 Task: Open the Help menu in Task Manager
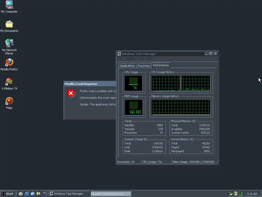point(149,59)
